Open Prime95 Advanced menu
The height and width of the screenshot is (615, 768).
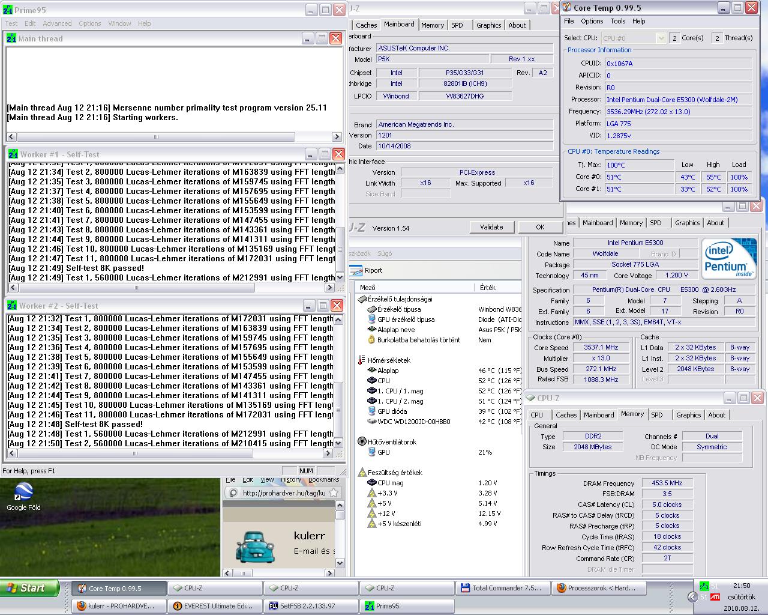pos(57,23)
